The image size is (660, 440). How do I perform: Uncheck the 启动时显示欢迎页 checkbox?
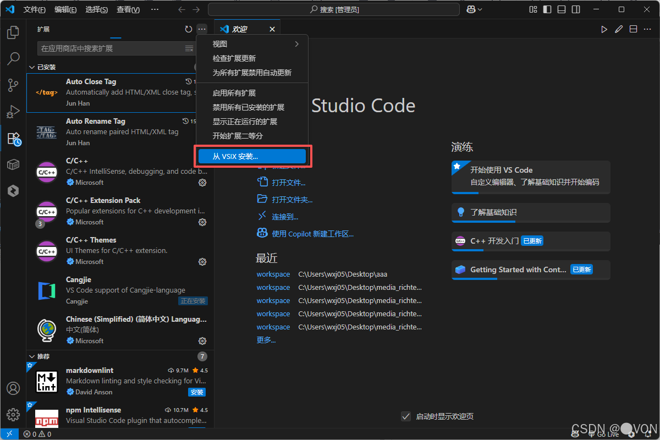(x=406, y=416)
